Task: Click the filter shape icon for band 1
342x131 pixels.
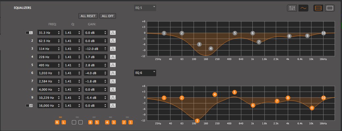Action: pos(113,33)
